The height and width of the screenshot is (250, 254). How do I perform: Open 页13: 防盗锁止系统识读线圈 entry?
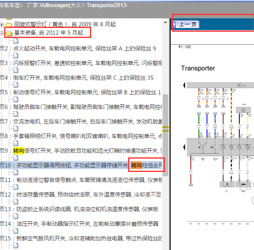pos(79,209)
